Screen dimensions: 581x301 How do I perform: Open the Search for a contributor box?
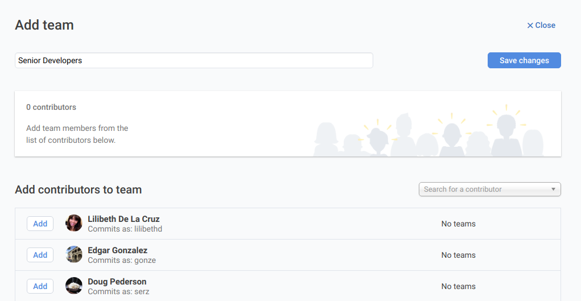click(484, 189)
